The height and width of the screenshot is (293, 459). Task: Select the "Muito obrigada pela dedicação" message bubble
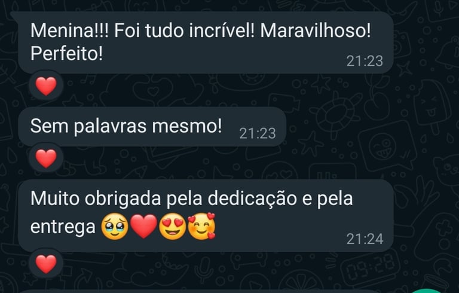click(206, 216)
